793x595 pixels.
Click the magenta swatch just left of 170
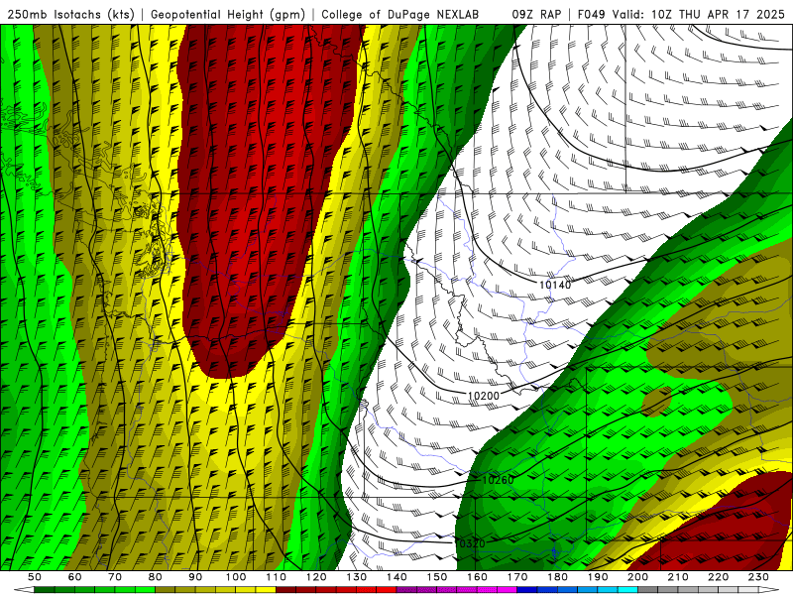[508, 590]
